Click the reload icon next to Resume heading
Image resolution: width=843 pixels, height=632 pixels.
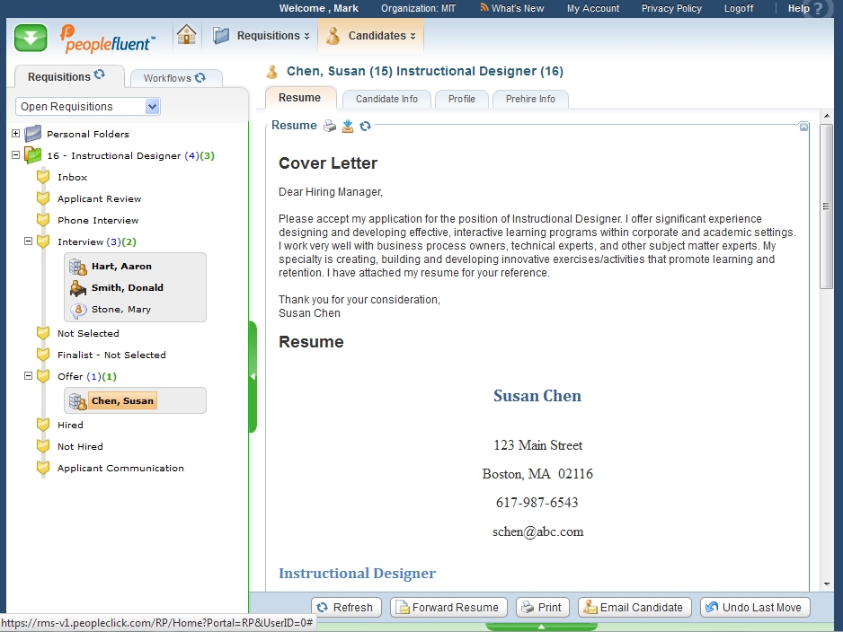pyautogui.click(x=365, y=126)
